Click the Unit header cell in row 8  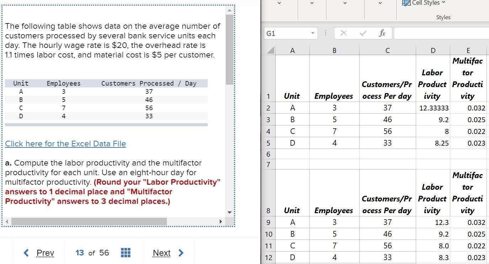coord(292,193)
